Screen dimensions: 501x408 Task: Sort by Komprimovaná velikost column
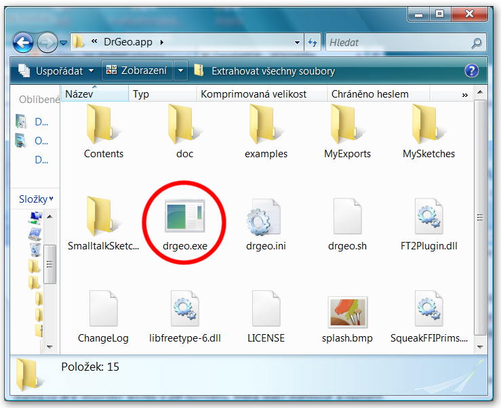[x=262, y=94]
